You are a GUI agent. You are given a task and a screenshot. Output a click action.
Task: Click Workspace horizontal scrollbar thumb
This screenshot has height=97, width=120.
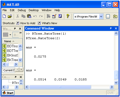coord(7,64)
